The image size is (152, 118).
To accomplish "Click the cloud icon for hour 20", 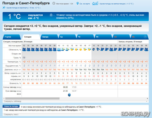I will (x=102, y=49).
